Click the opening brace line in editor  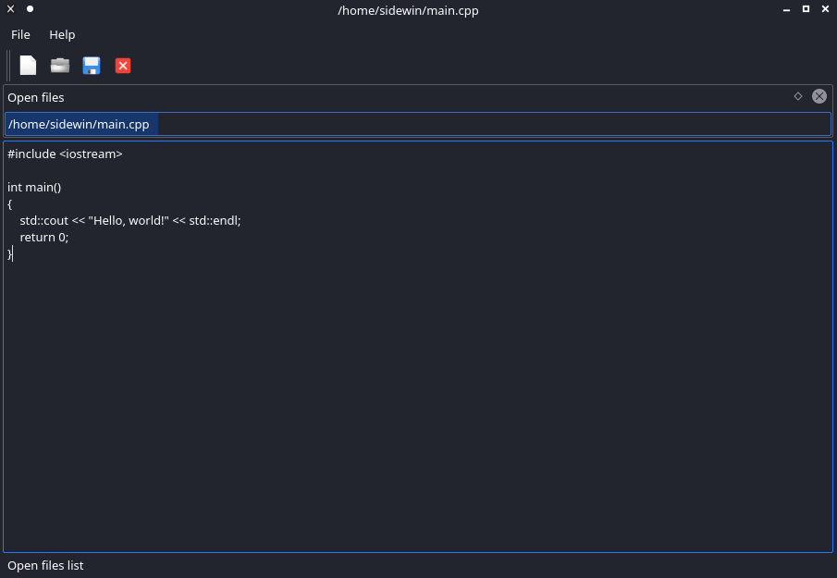click(x=9, y=203)
